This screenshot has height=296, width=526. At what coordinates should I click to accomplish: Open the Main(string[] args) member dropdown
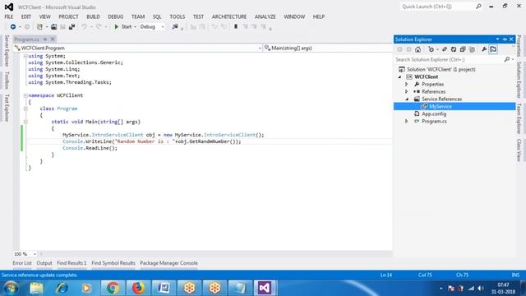327,48
